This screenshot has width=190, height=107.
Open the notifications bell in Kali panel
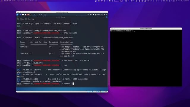tap(93, 15)
